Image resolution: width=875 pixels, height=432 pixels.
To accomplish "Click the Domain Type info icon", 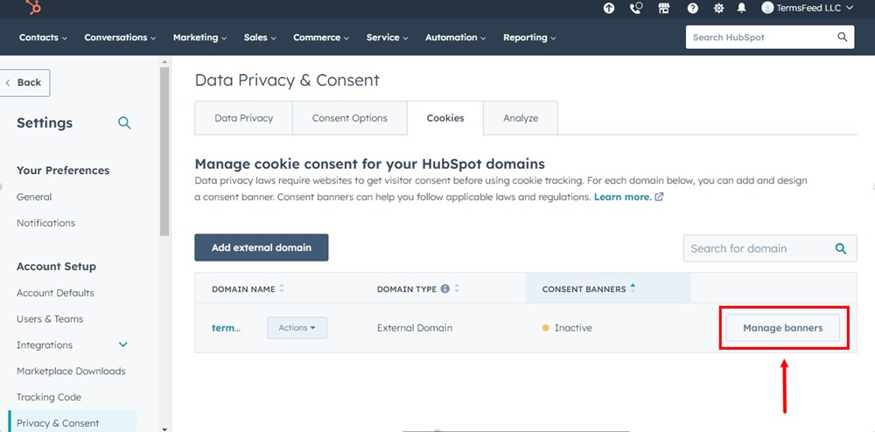I will pyautogui.click(x=444, y=289).
